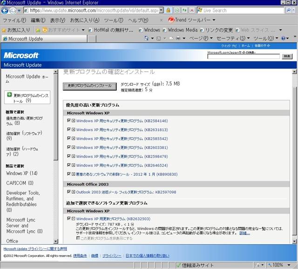Viewport: 298px width, 269px height.
Task: Click the green arrow install updates sidebar icon
Action: (9, 94)
